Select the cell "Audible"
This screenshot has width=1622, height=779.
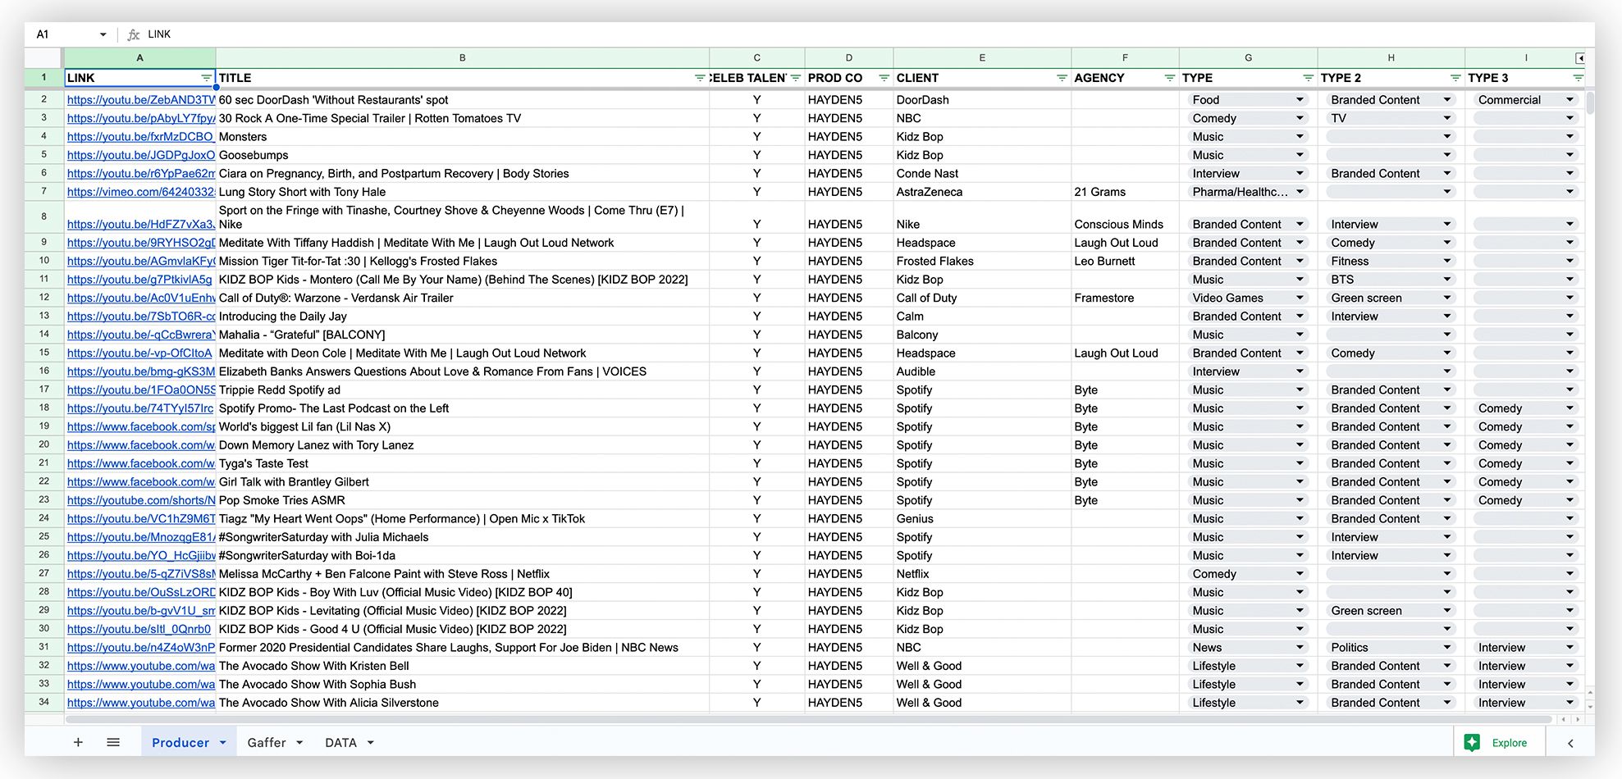982,371
